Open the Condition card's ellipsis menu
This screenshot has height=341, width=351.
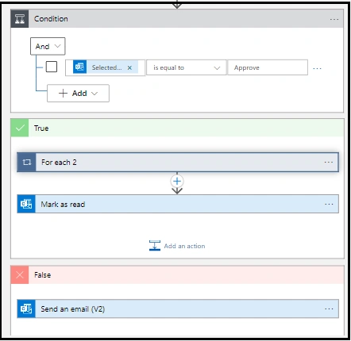click(x=334, y=19)
